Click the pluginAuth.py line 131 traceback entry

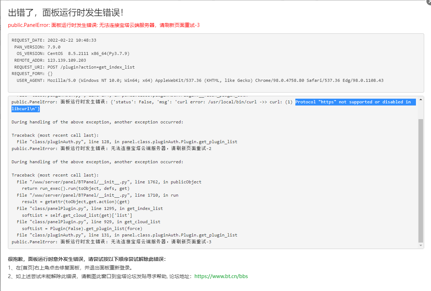pyautogui.click(x=127, y=235)
